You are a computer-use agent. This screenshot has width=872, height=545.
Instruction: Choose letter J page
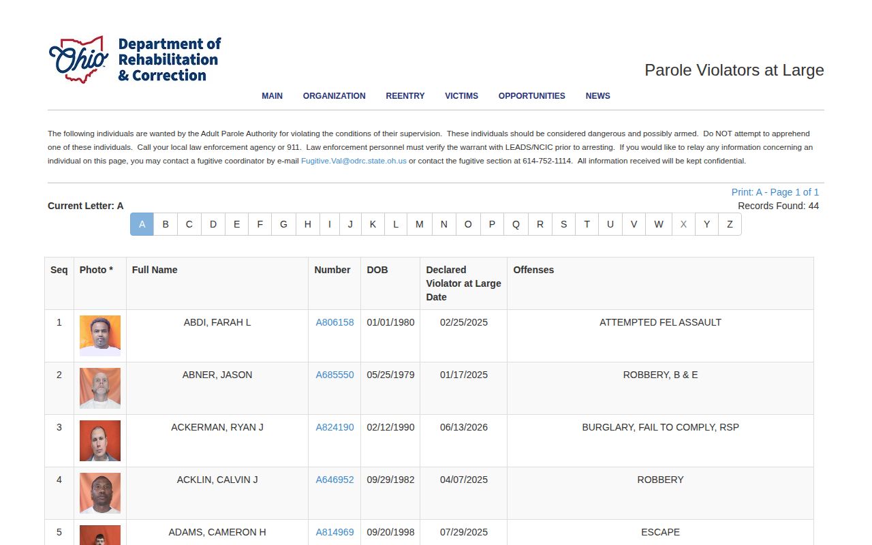(x=350, y=224)
